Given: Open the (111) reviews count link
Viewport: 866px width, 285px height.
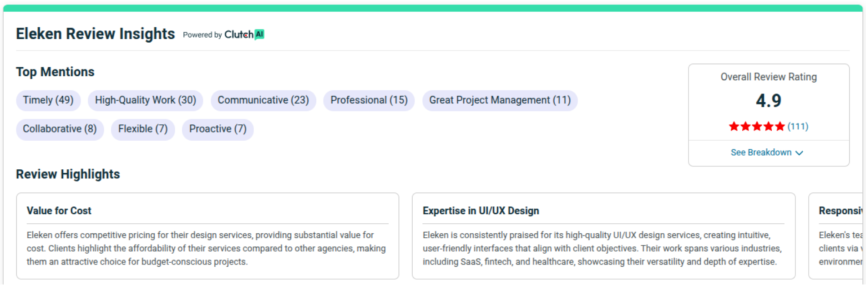Looking at the screenshot, I should click(x=798, y=126).
